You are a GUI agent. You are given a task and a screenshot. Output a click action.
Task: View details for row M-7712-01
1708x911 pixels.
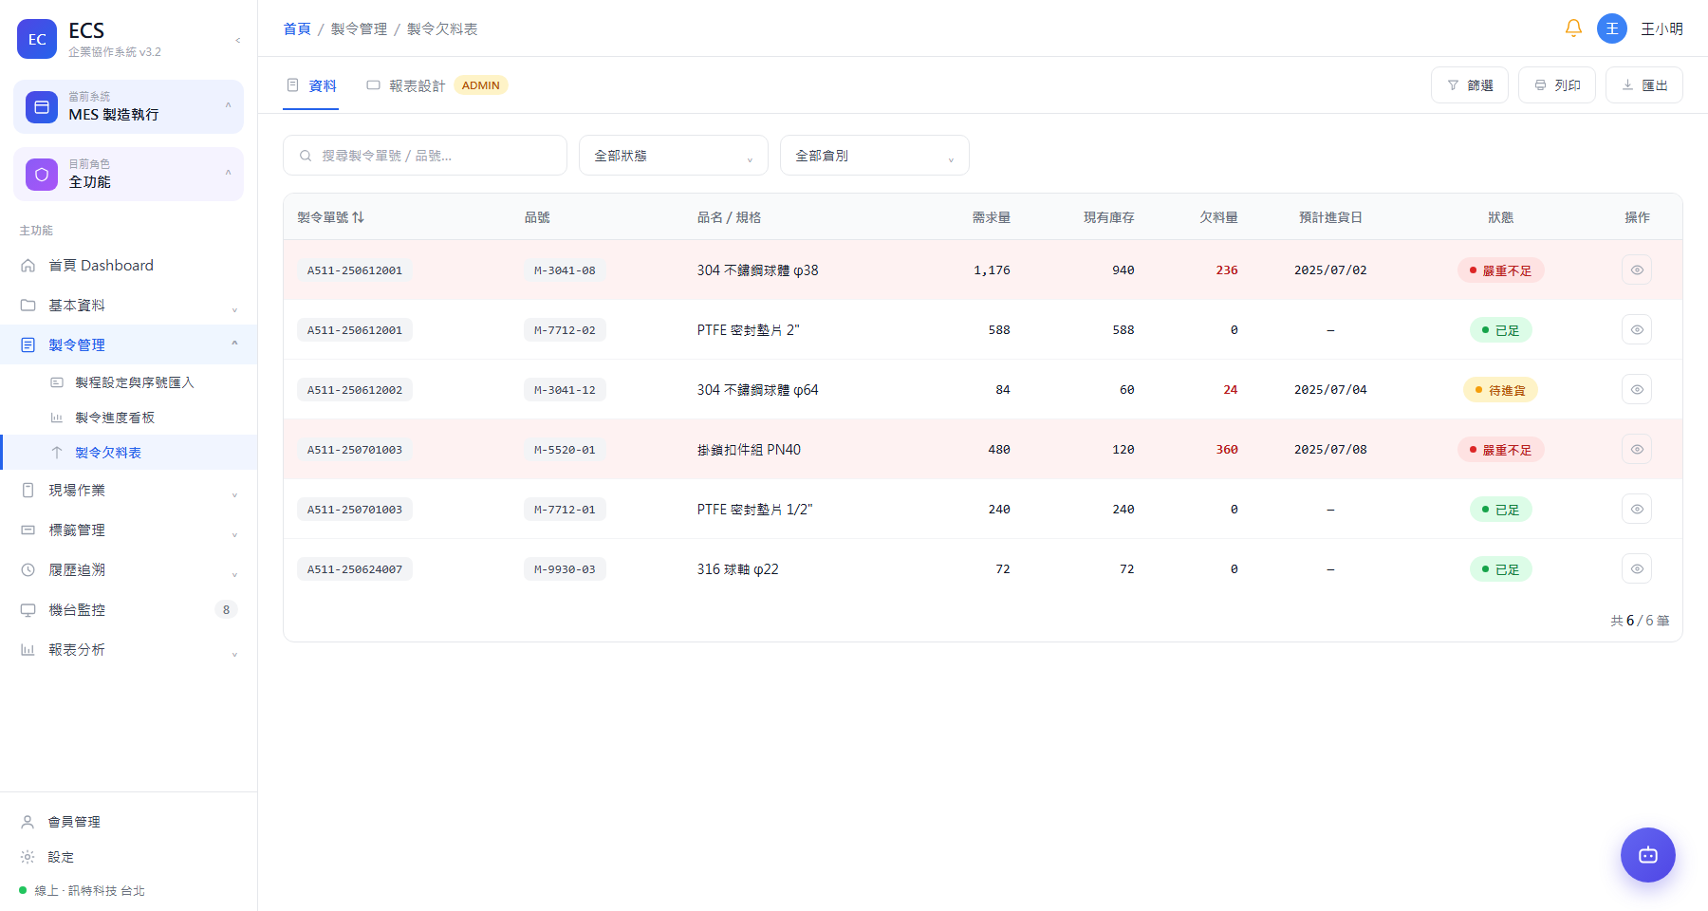click(x=1637, y=510)
